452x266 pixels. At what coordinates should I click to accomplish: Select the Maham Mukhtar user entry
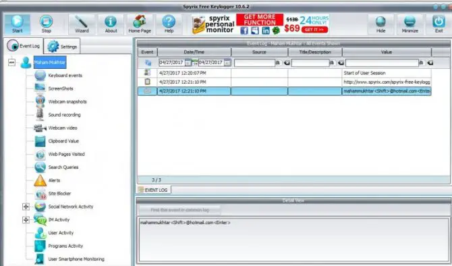(x=50, y=62)
